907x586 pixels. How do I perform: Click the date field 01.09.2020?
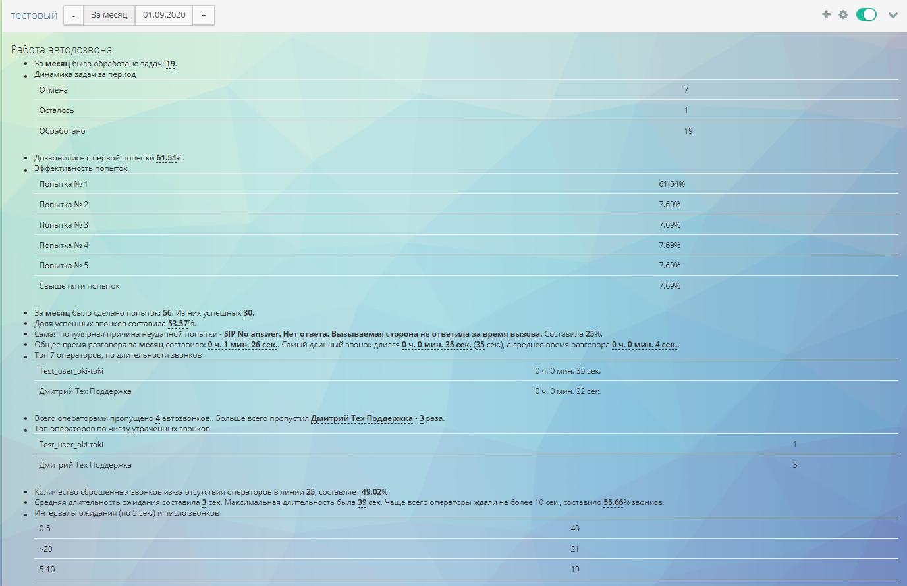coord(164,15)
